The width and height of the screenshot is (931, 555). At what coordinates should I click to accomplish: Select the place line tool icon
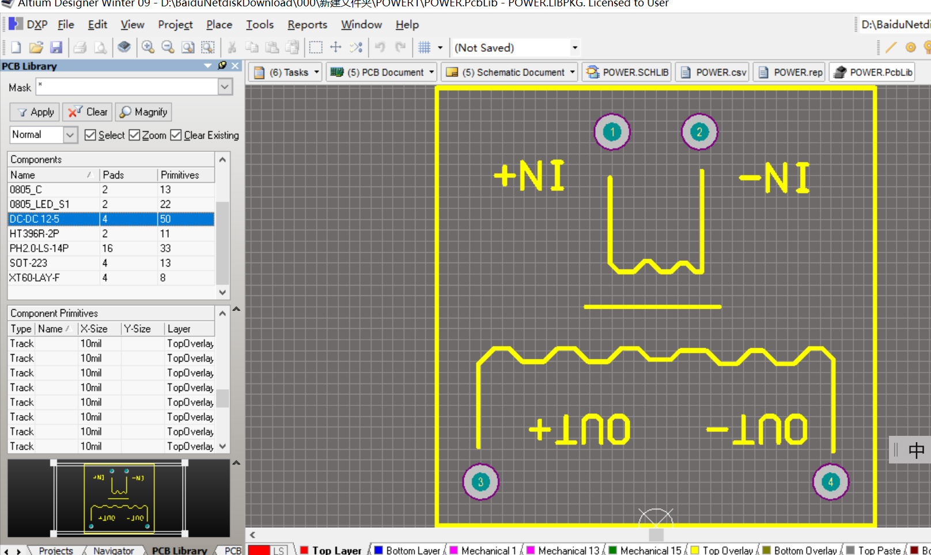[891, 47]
